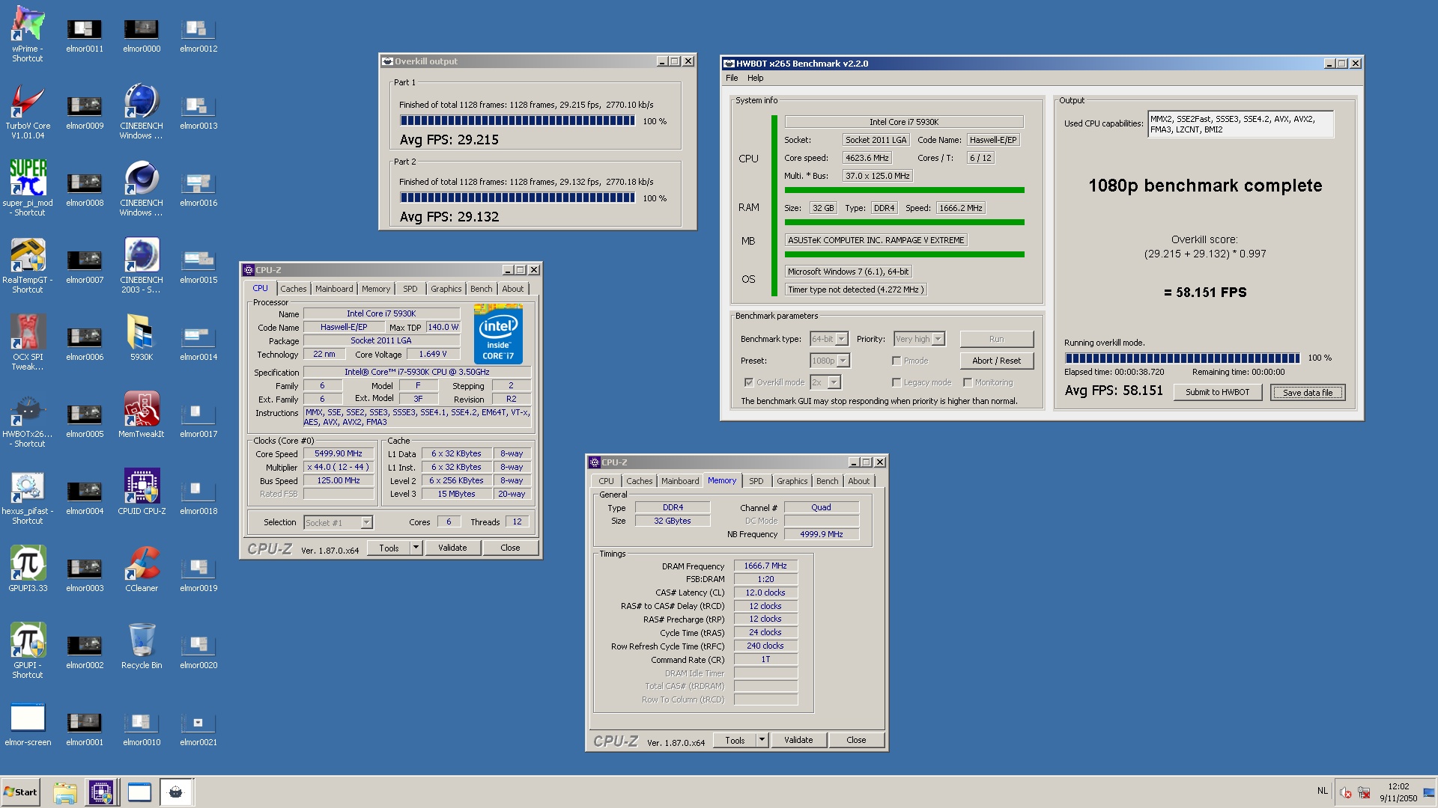Select HWBOTx265 shortcut desktop icon
Viewport: 1438px width, 808px height.
pyautogui.click(x=28, y=419)
